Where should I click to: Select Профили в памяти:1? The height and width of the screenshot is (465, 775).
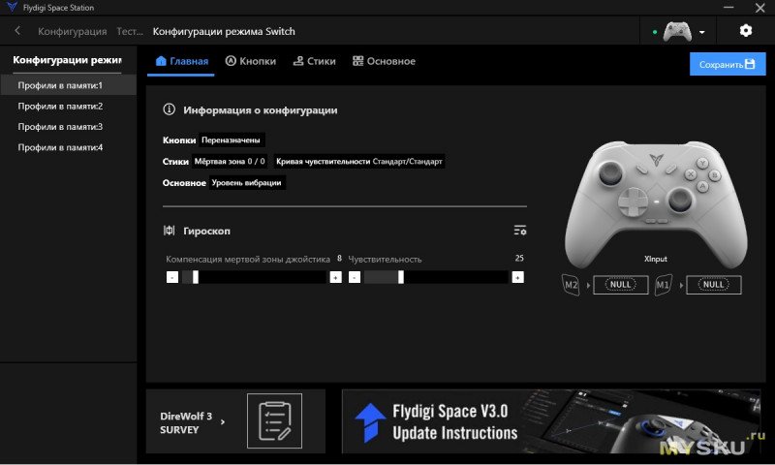[x=68, y=85]
